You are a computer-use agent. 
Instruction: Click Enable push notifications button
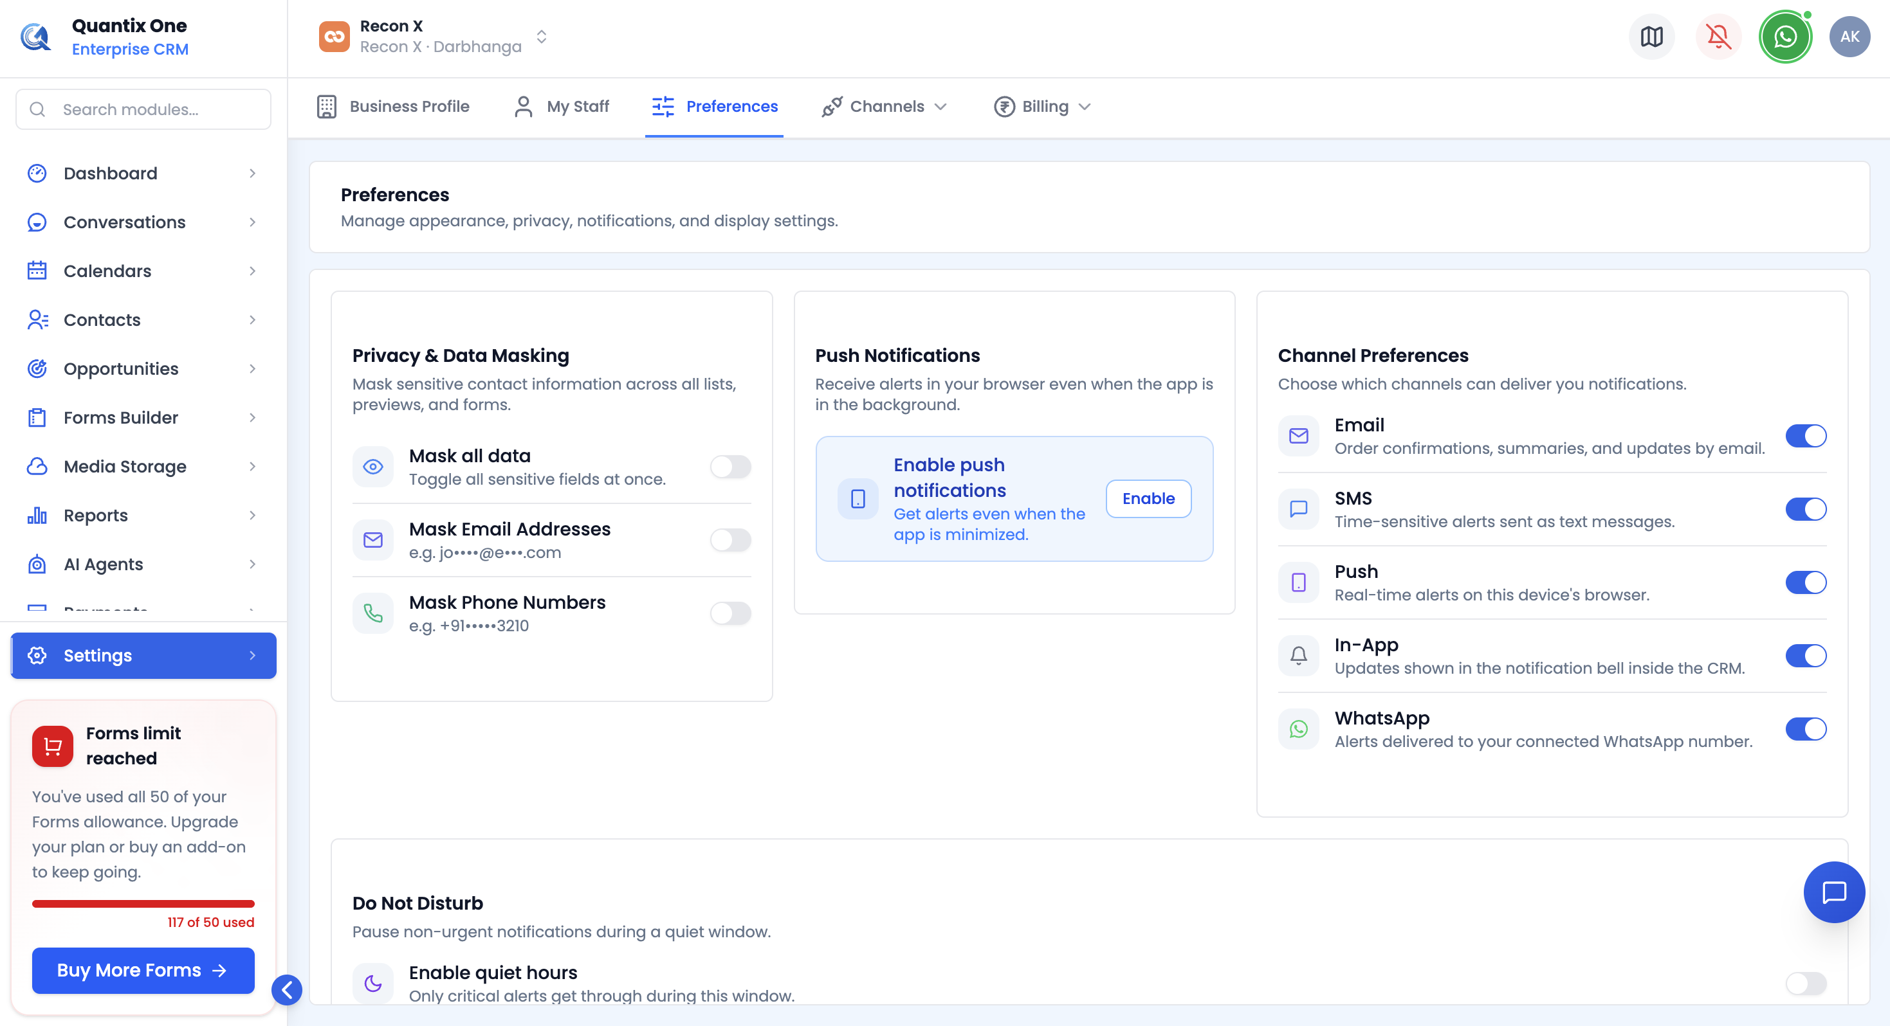1148,499
